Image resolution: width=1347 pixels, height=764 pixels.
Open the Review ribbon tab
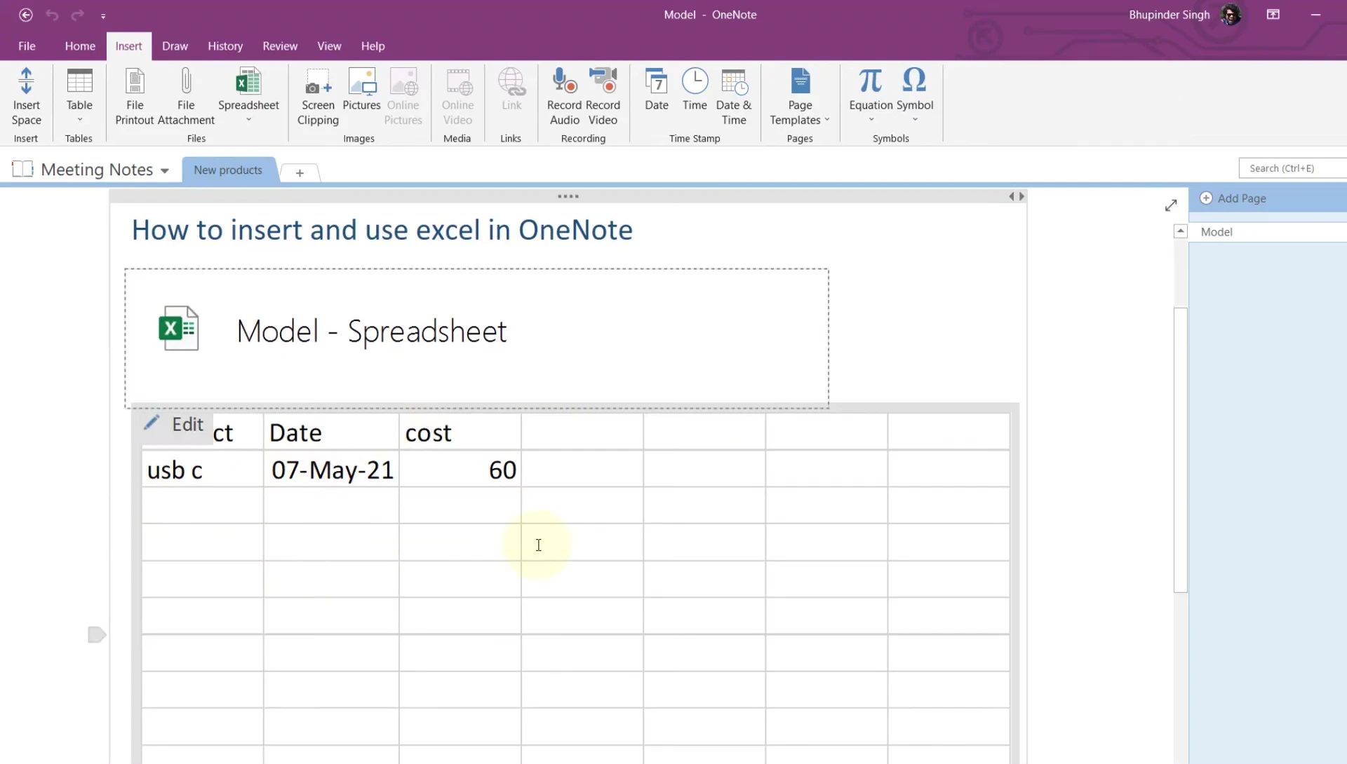tap(280, 46)
